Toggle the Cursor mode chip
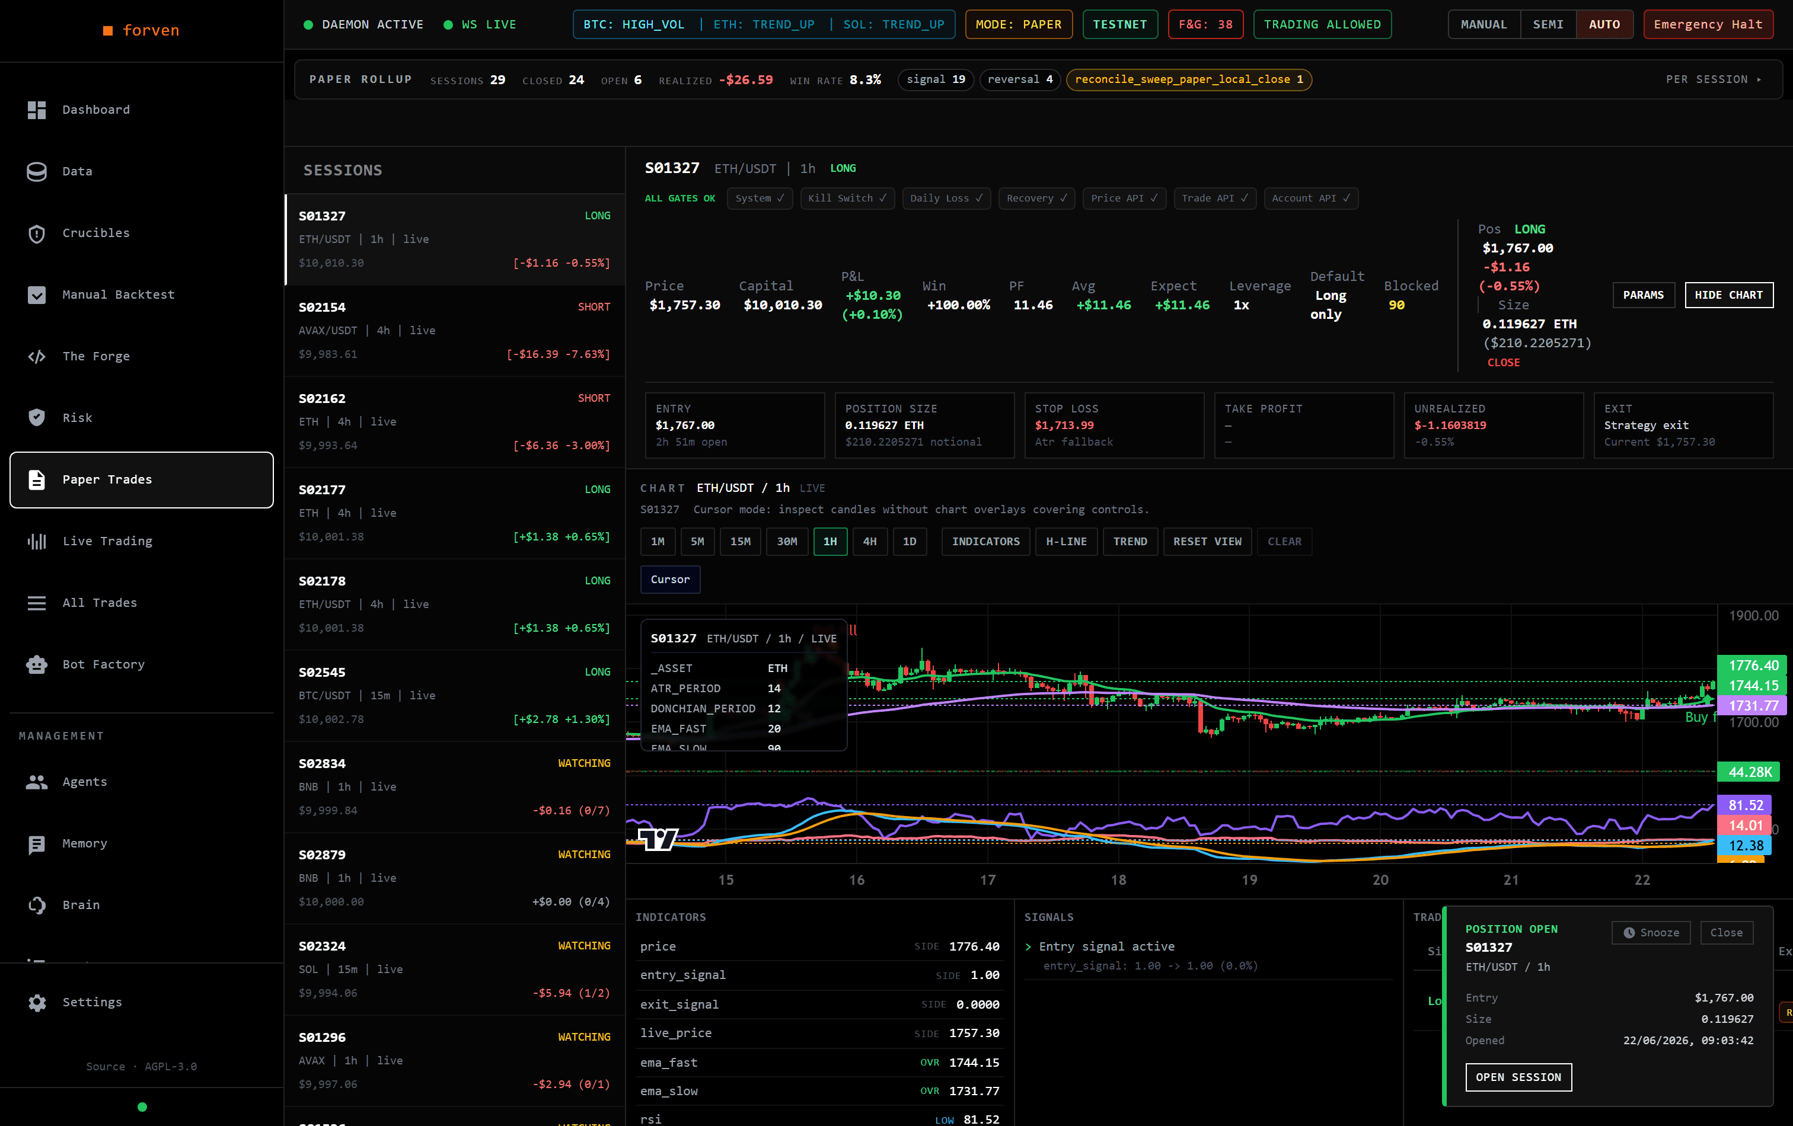This screenshot has height=1126, width=1793. pyautogui.click(x=670, y=579)
